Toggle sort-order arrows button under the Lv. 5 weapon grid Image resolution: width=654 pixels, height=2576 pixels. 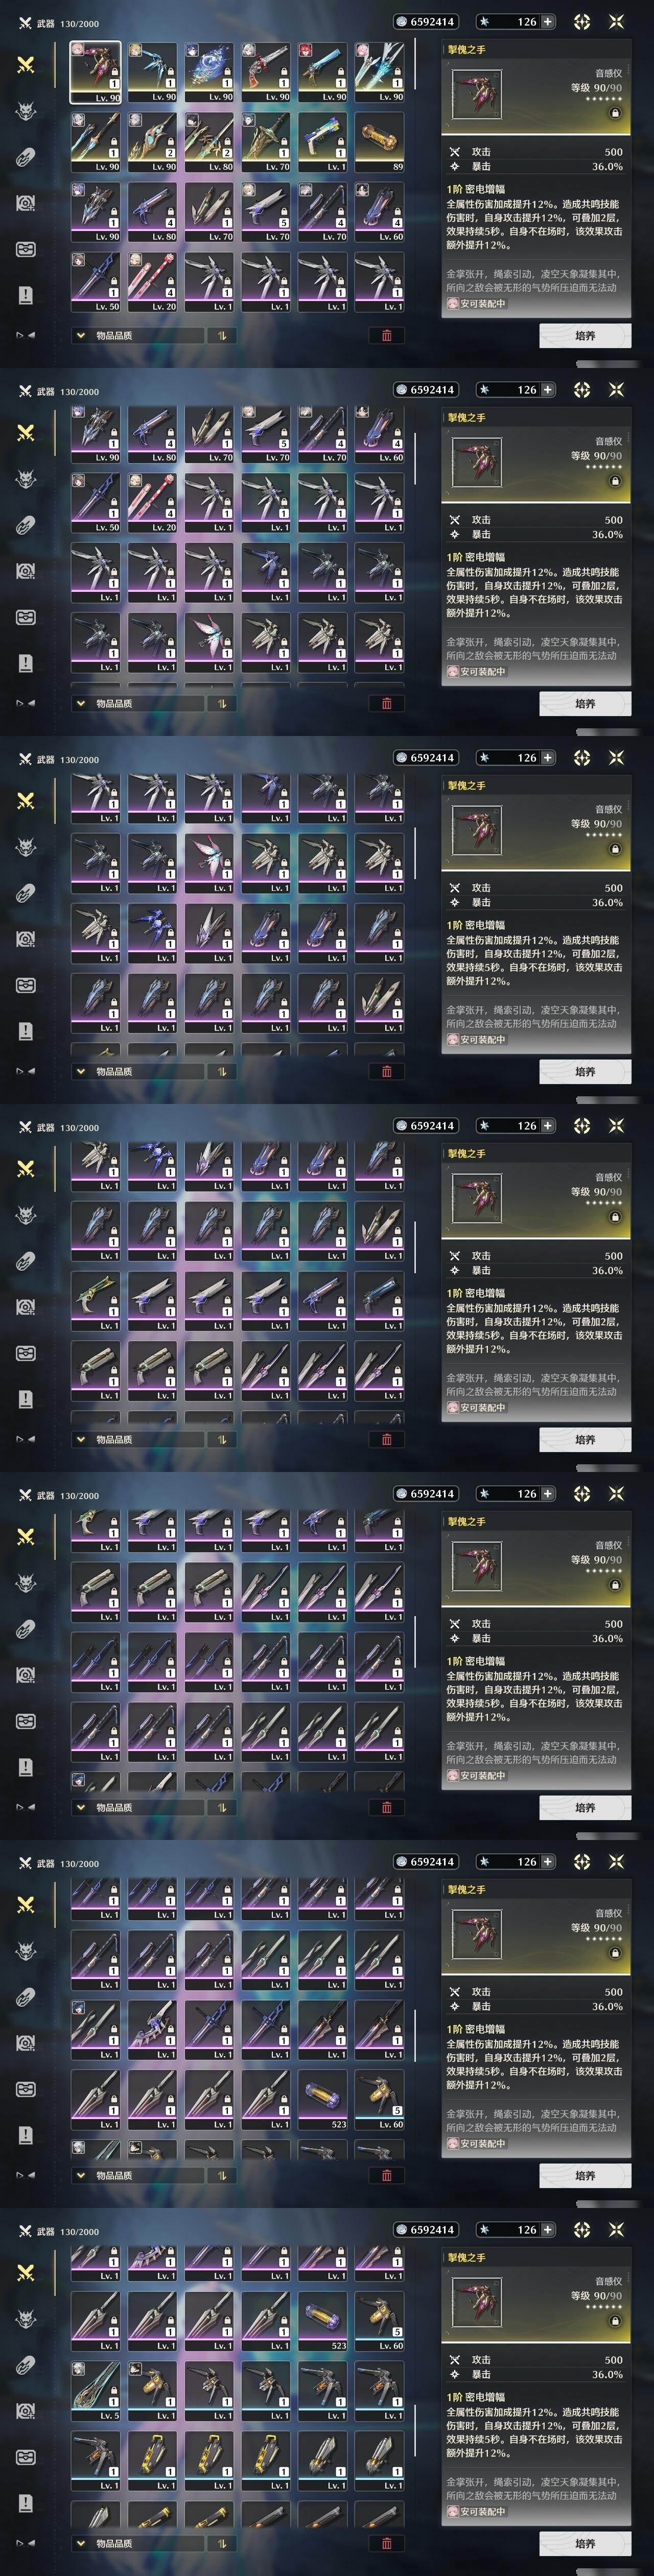(222, 2543)
